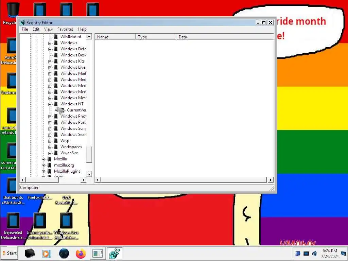This screenshot has height=261, width=348.
Task: Click the folder icon next to Windows Desk
Action: (x=56, y=55)
